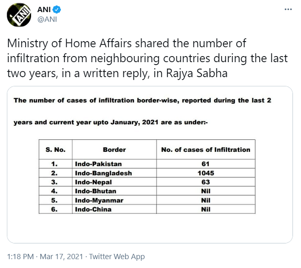Select the Indo-China row label
The width and height of the screenshot is (301, 268).
93,209
